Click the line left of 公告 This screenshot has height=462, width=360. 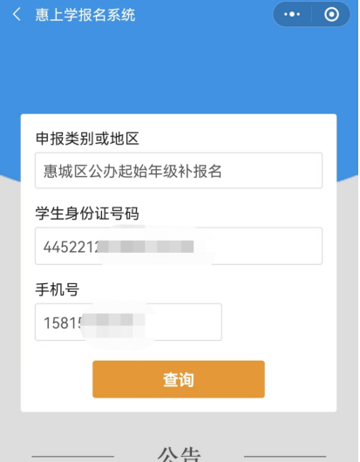(x=72, y=457)
